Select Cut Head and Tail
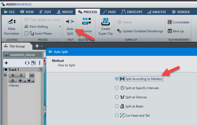This screenshot has width=197, height=125. tap(117, 115)
